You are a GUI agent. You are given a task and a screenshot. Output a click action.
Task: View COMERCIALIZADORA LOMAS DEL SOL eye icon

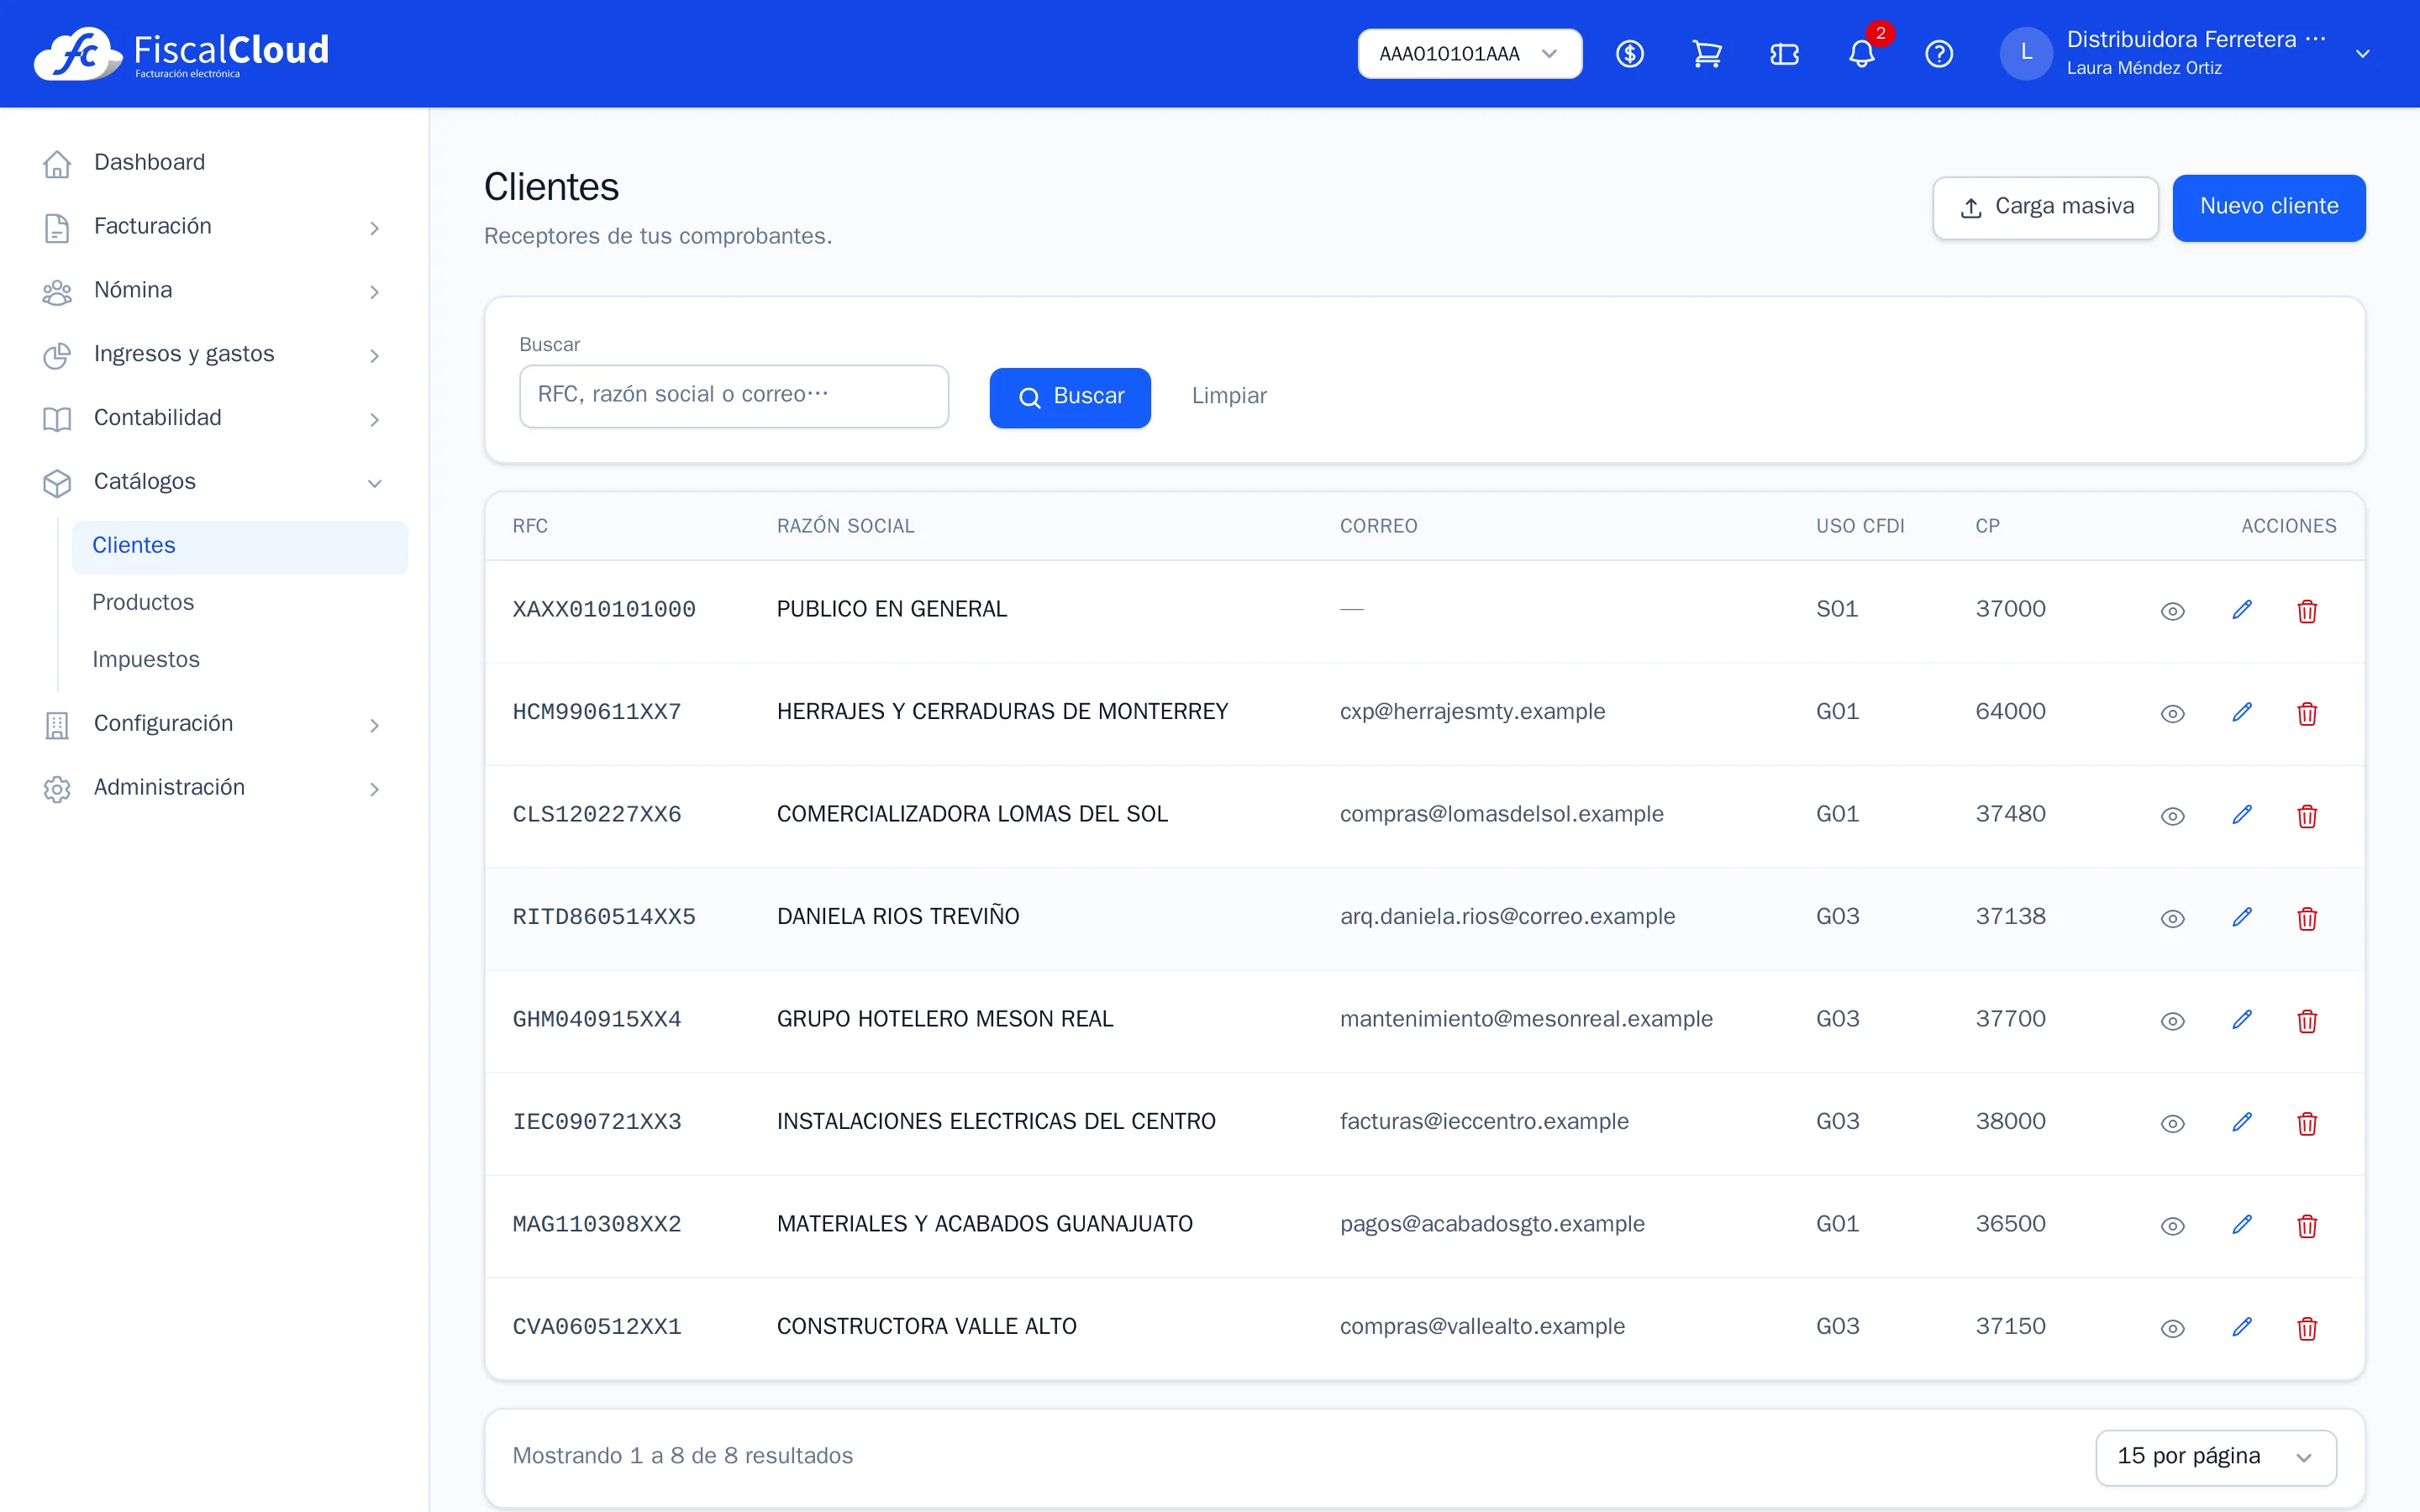(2172, 816)
